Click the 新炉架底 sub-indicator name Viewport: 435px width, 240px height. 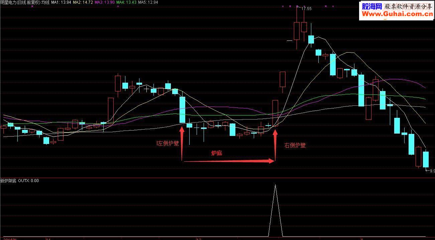point(8,181)
